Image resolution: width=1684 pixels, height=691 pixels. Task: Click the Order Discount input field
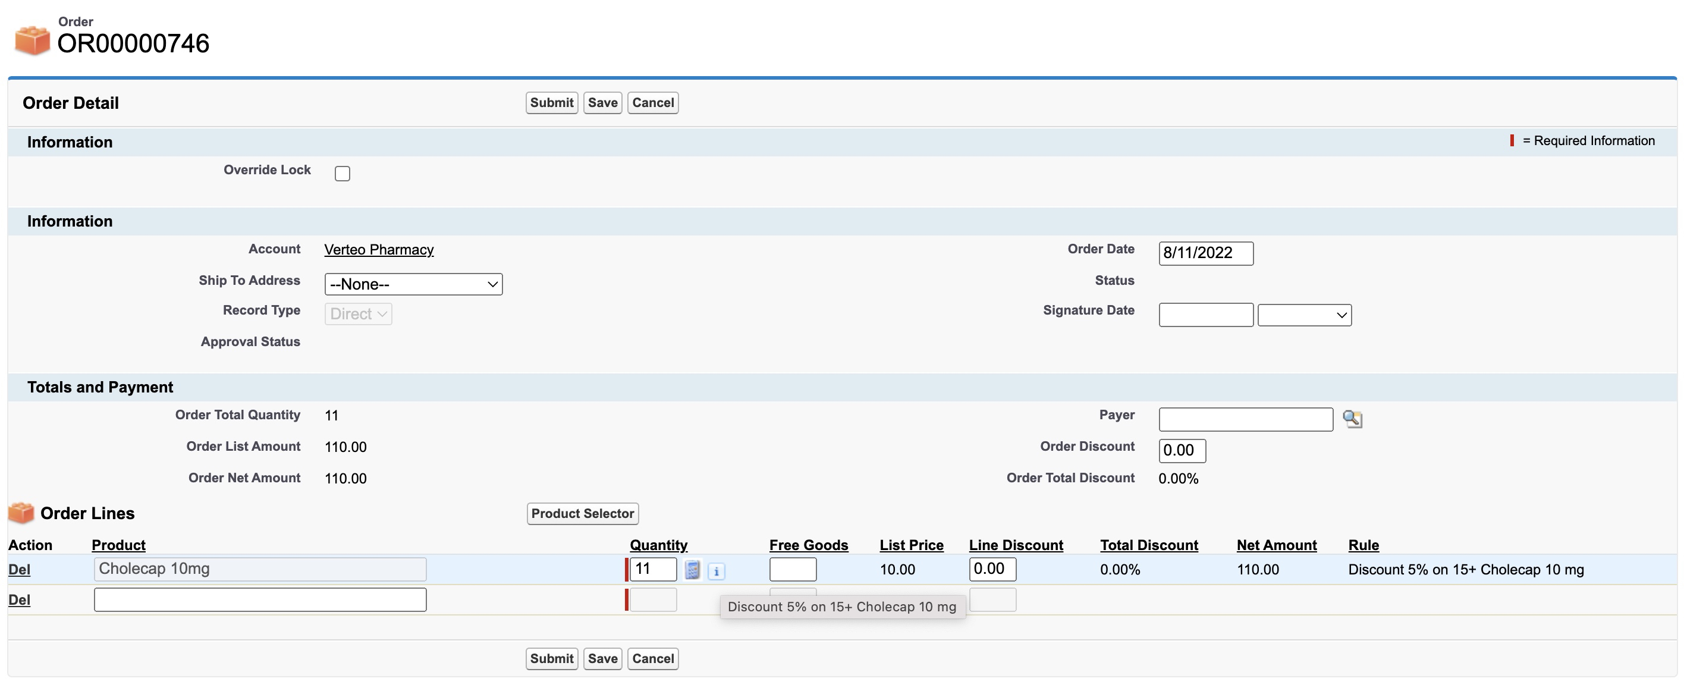coord(1182,450)
